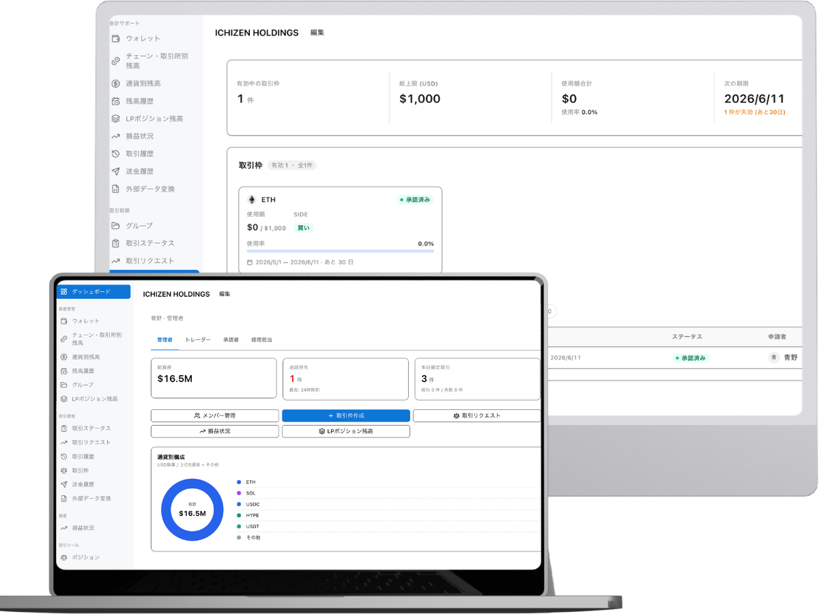Click 申請者 column header in monitor table

click(779, 336)
